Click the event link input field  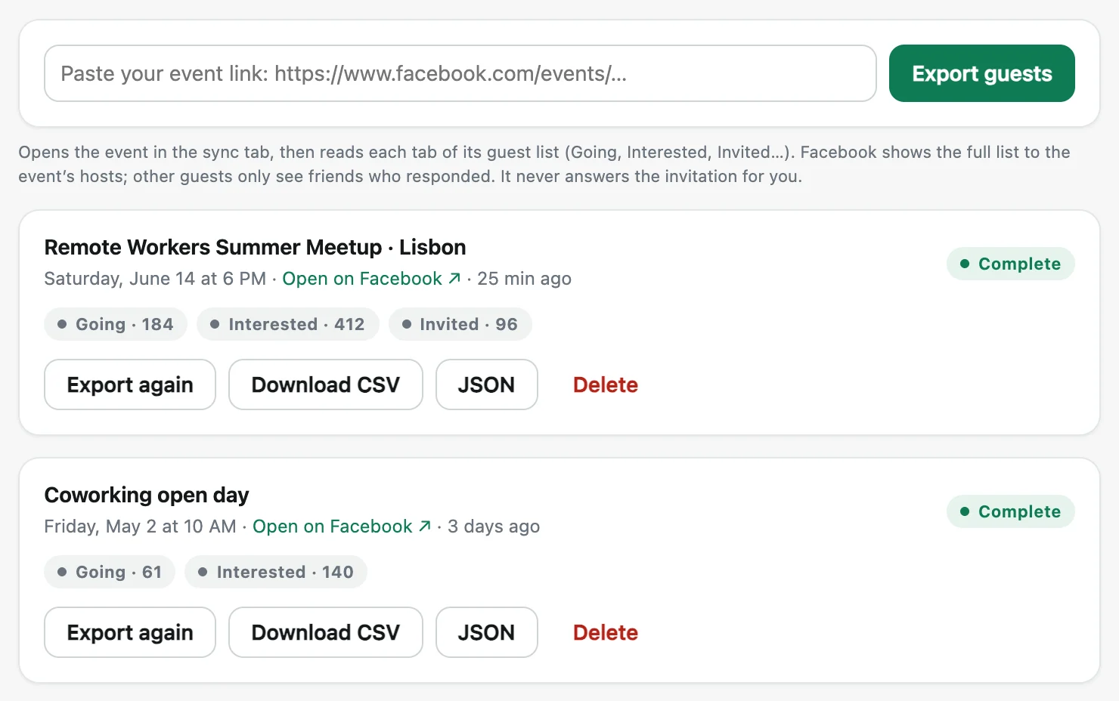[460, 73]
